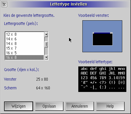
Task: Click the list scrollbar down arrow
Action: click(x=46, y=57)
